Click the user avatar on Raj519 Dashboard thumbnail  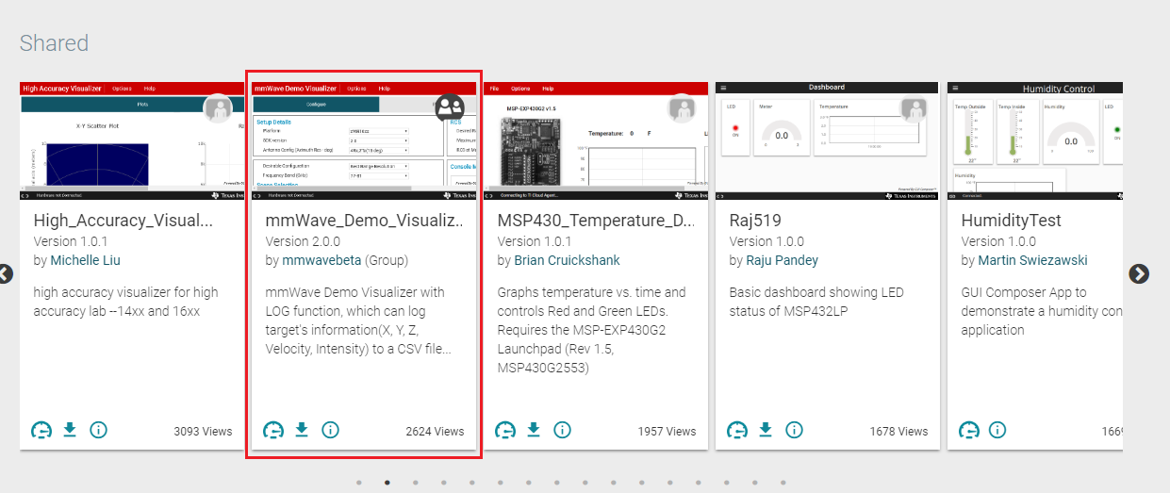[914, 108]
